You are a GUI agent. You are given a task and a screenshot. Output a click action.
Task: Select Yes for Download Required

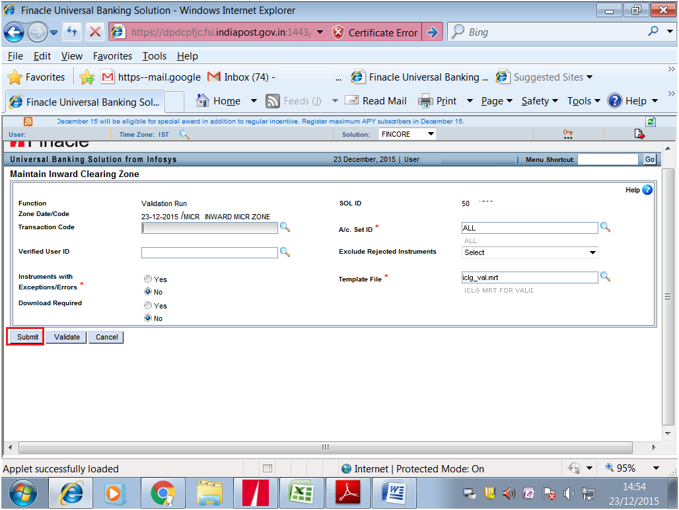click(148, 305)
